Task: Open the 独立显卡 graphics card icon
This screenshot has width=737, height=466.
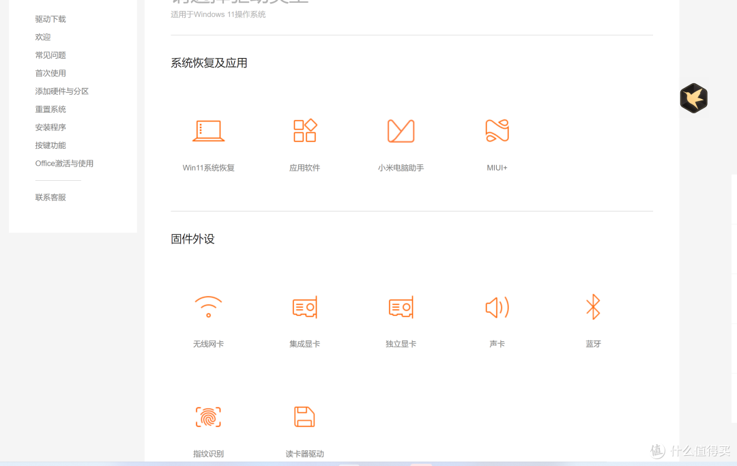Action: pos(401,307)
